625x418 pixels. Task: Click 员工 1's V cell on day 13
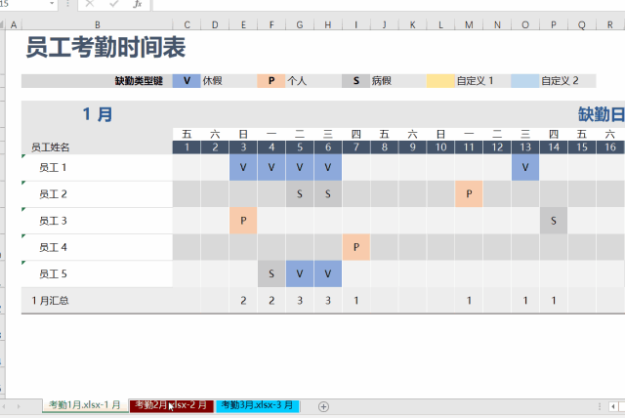525,167
